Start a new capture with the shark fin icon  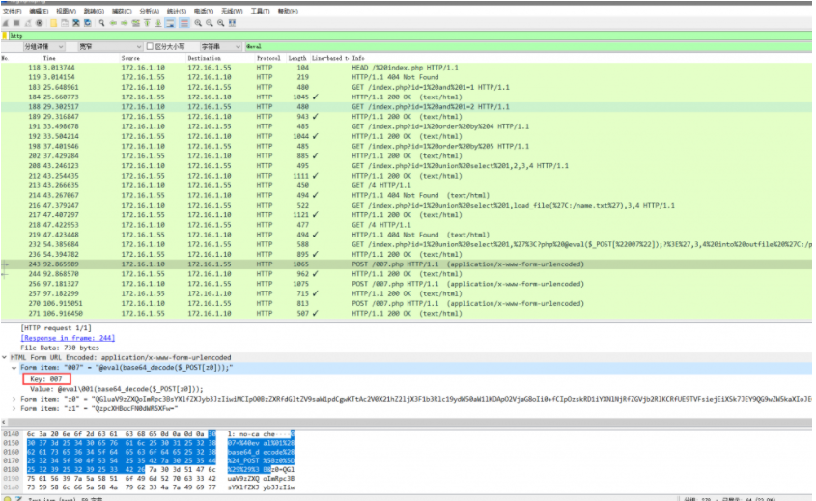tap(5, 23)
